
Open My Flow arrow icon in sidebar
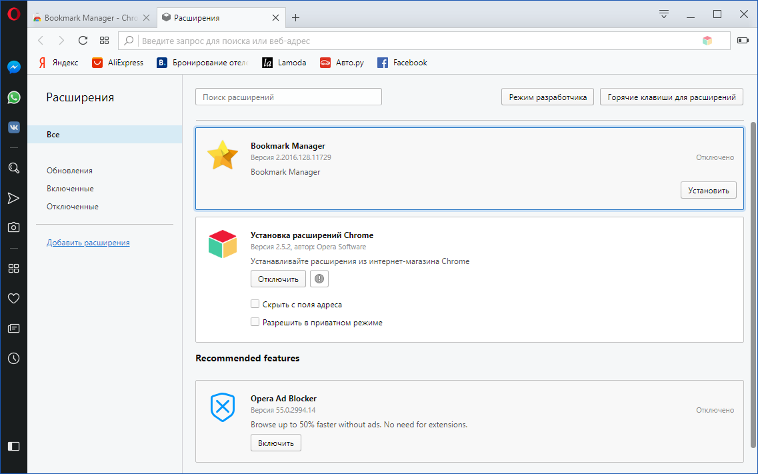(x=13, y=198)
